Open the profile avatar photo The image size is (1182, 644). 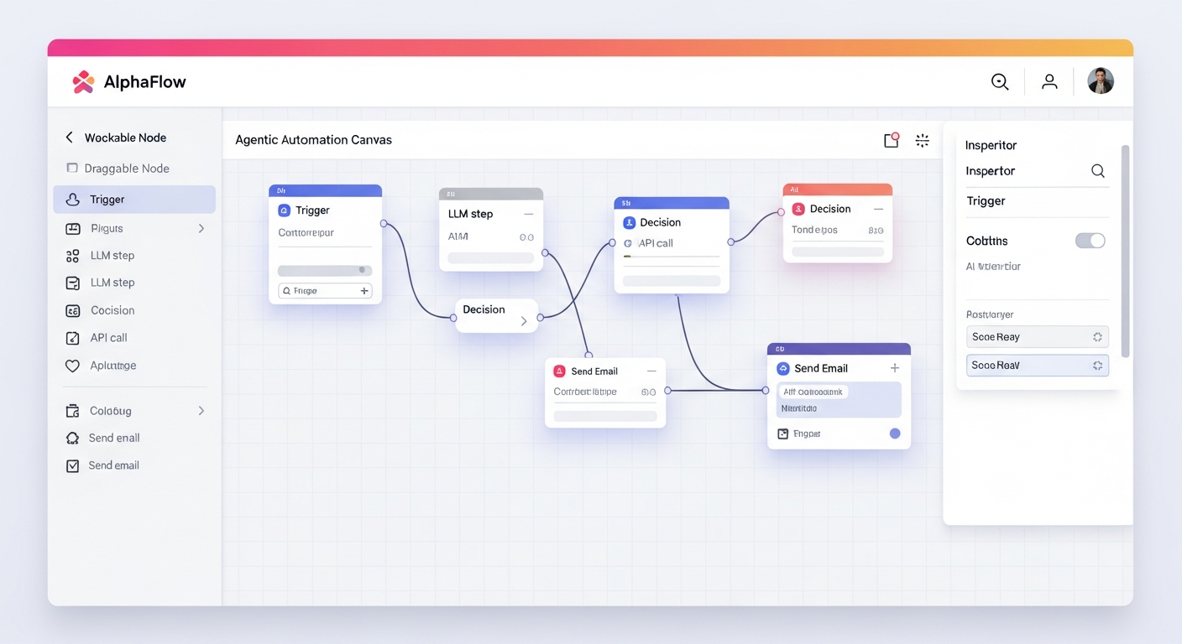click(x=1101, y=81)
